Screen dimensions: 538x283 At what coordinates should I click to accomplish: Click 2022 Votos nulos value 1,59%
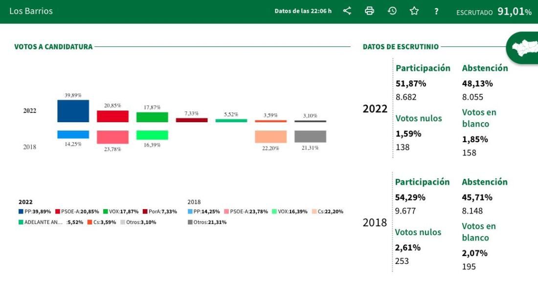coord(408,134)
